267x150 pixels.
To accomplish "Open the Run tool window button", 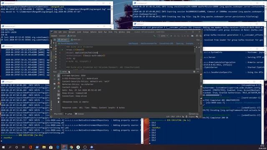I will [69, 114].
